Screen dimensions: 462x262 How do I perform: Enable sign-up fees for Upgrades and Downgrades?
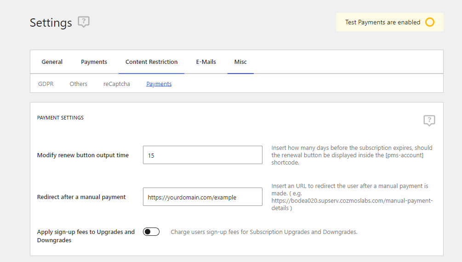tap(151, 232)
